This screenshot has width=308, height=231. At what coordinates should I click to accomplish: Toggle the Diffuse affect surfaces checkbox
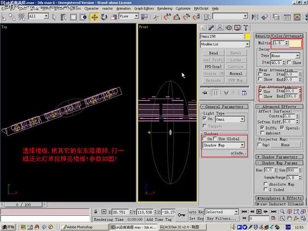tap(262, 127)
